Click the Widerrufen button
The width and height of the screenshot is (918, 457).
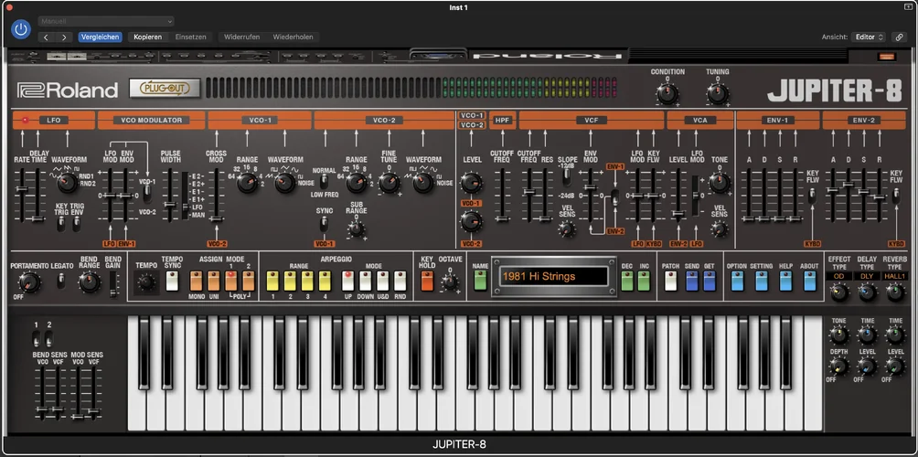[241, 37]
